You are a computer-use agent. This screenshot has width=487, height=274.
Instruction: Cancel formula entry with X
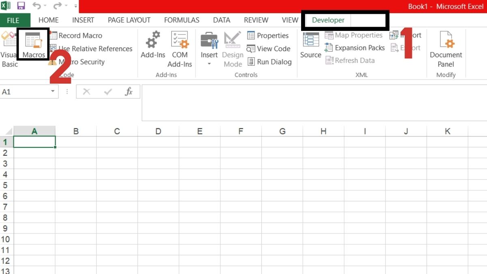[86, 92]
